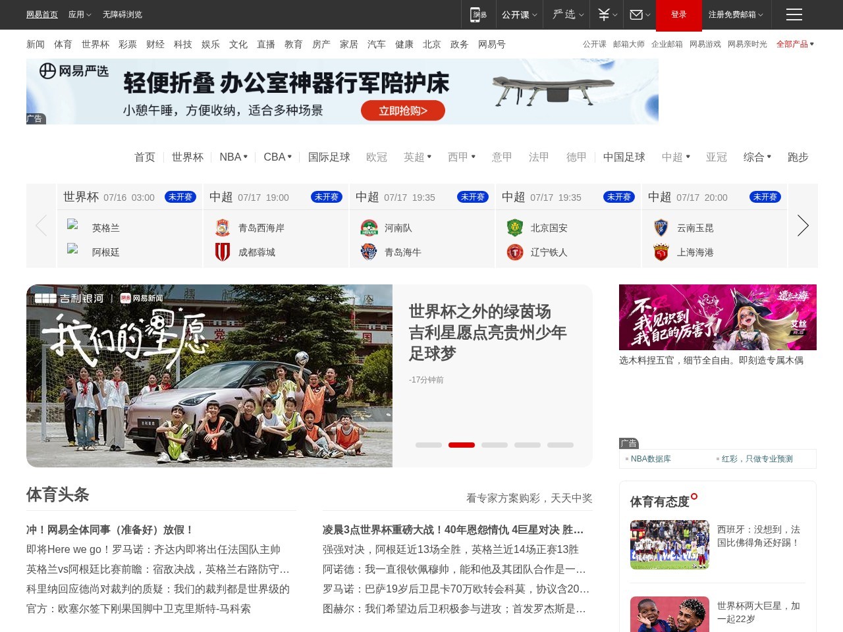Expand the 西甲 submenu
The height and width of the screenshot is (632, 843).
[x=462, y=157]
